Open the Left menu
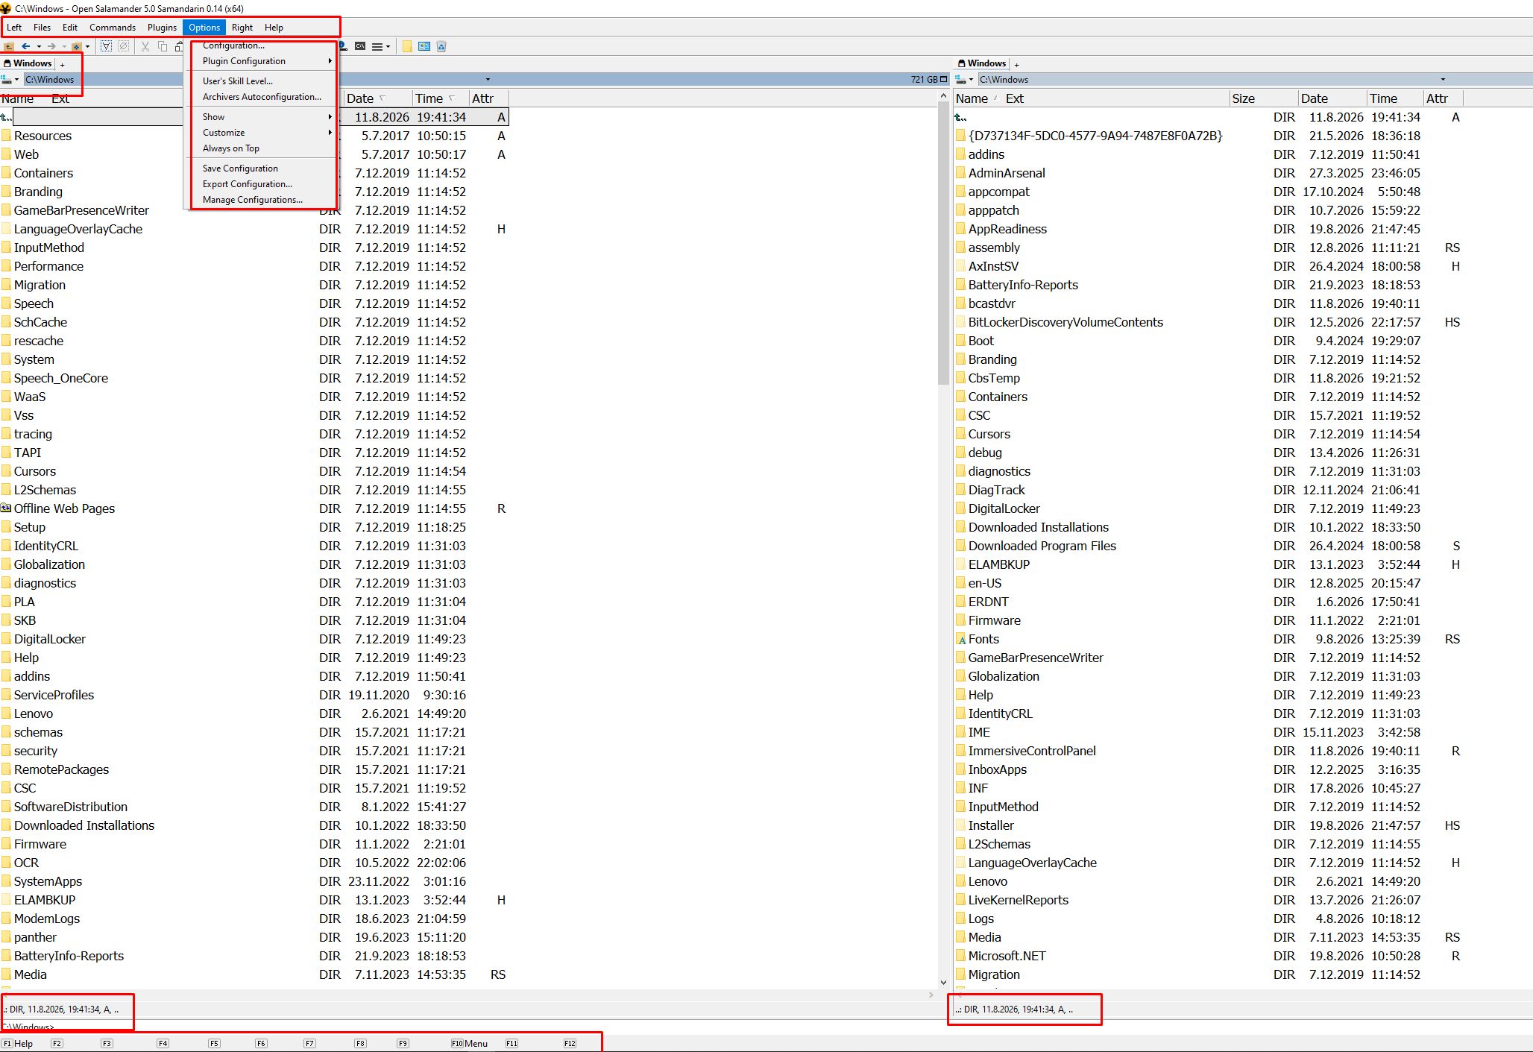The height and width of the screenshot is (1052, 1533). (x=14, y=28)
